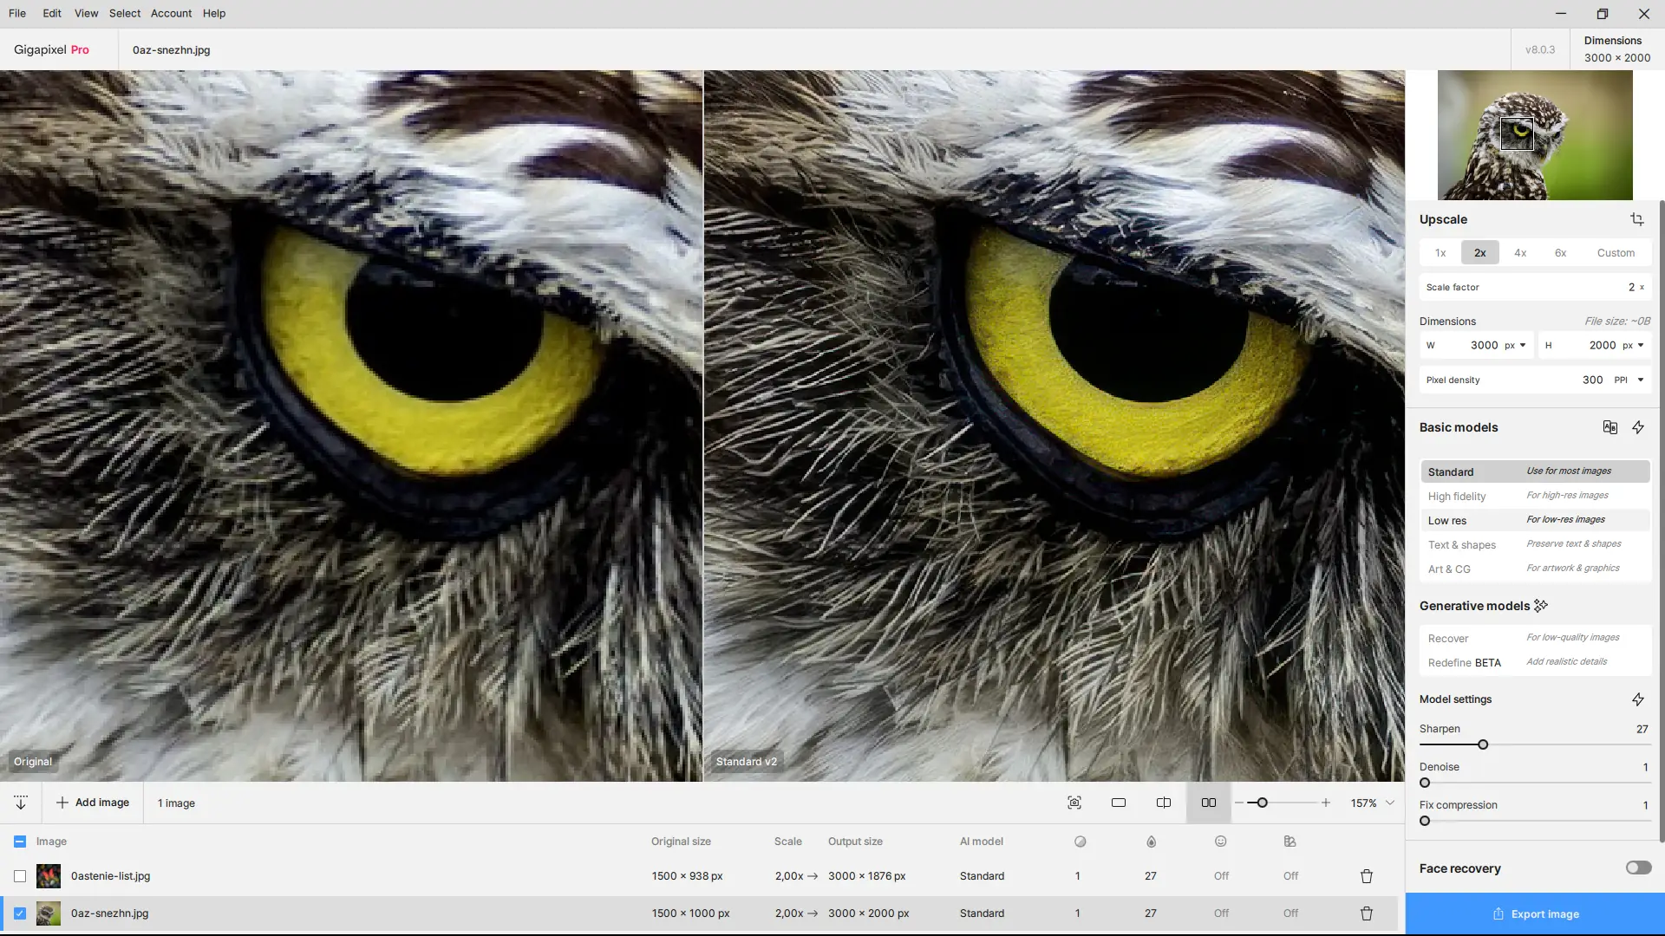Viewport: 1665px width, 936px height.
Task: Click the compare models icon in Basic models
Action: 1609,427
